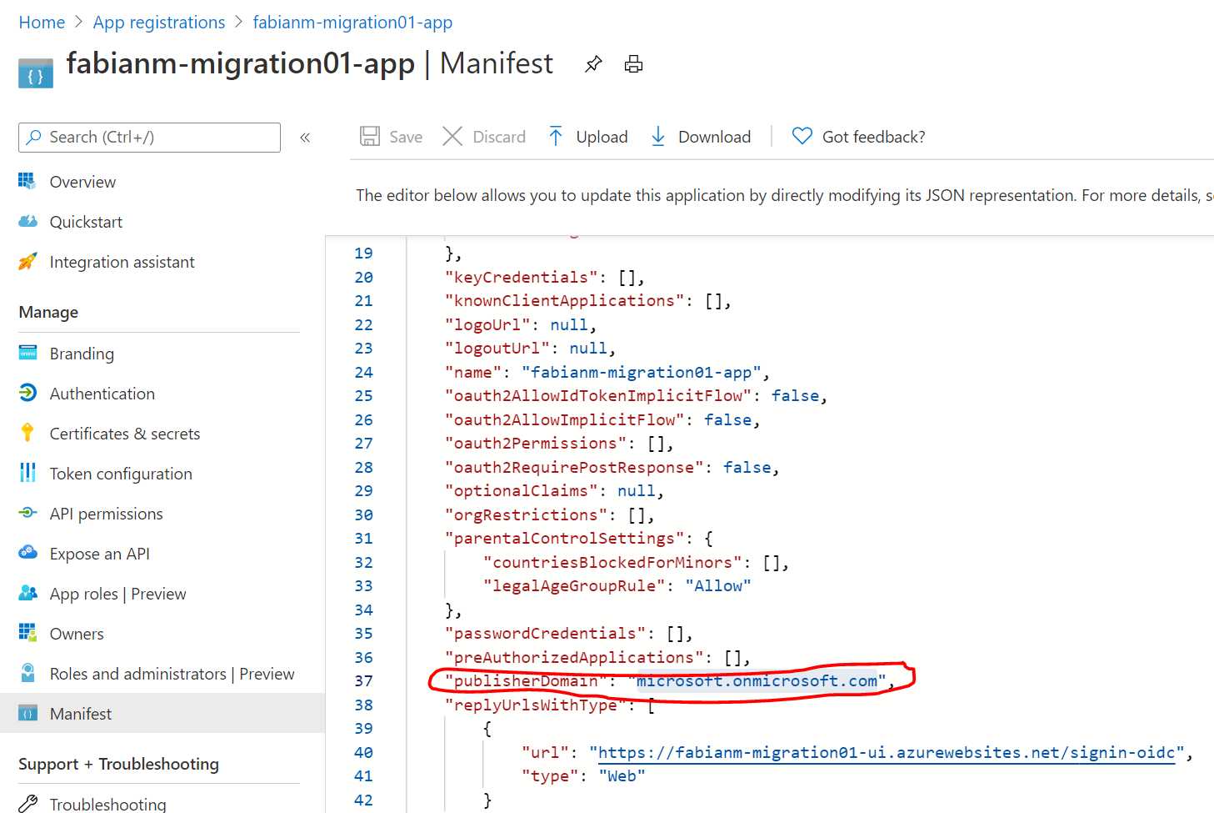Click the feedback heart icon

(802, 135)
